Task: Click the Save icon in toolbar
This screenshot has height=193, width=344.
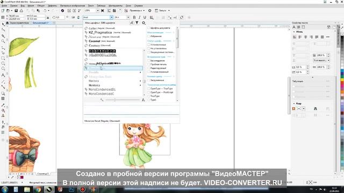Action: click(16, 11)
